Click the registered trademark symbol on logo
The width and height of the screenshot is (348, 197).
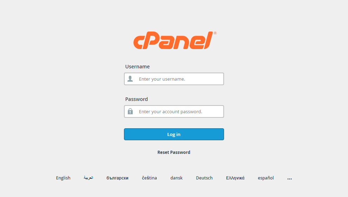[x=215, y=33]
